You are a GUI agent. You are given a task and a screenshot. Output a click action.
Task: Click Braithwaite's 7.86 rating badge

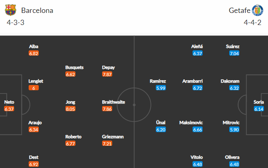point(107,109)
